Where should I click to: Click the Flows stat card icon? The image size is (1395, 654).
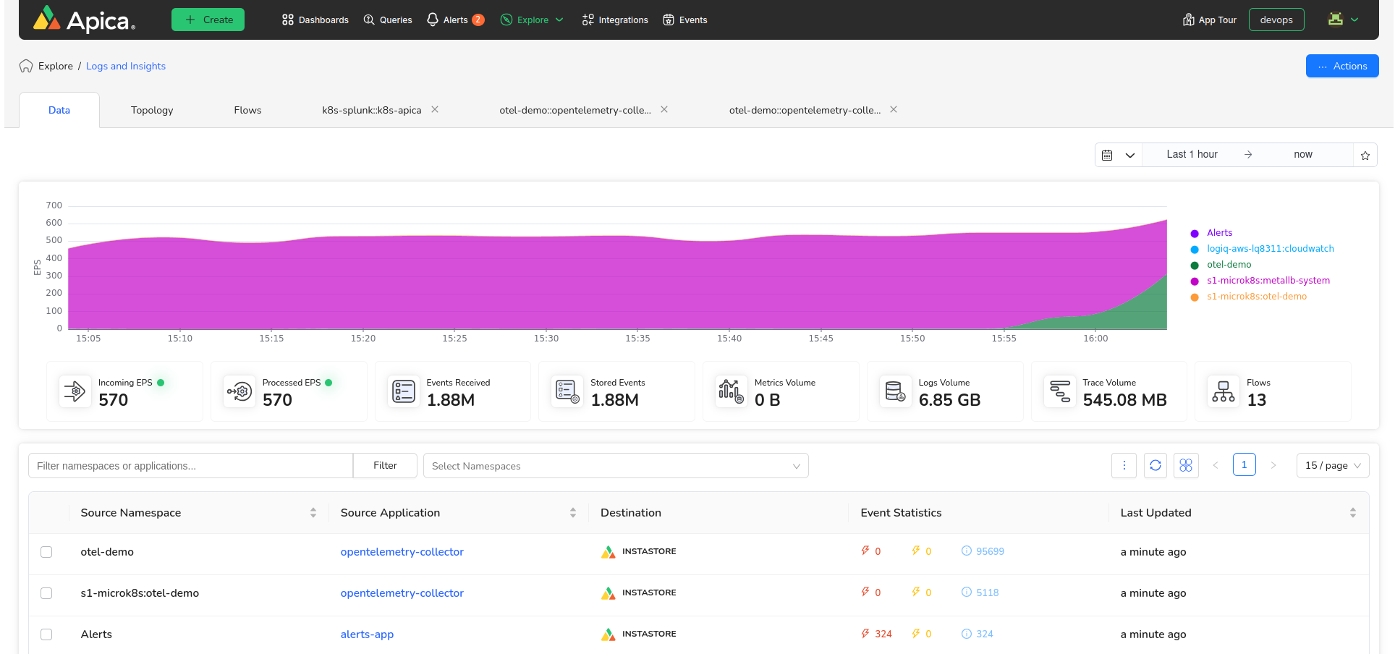click(1223, 391)
